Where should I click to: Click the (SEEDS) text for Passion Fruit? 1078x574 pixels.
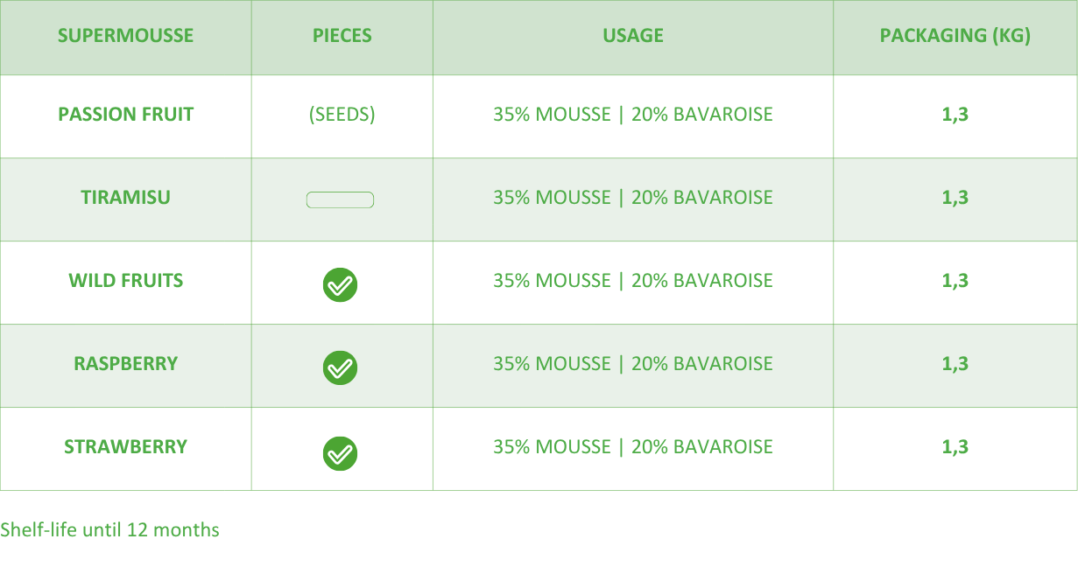click(x=342, y=115)
